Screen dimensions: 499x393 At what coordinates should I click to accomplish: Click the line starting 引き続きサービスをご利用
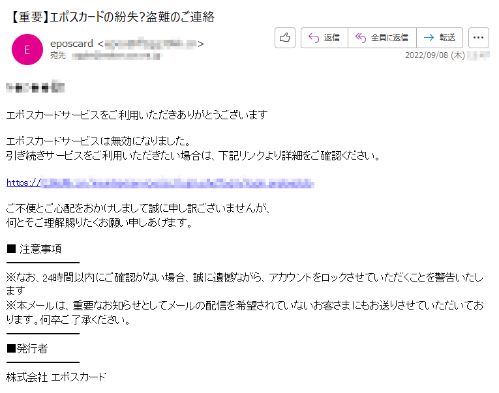click(x=193, y=156)
